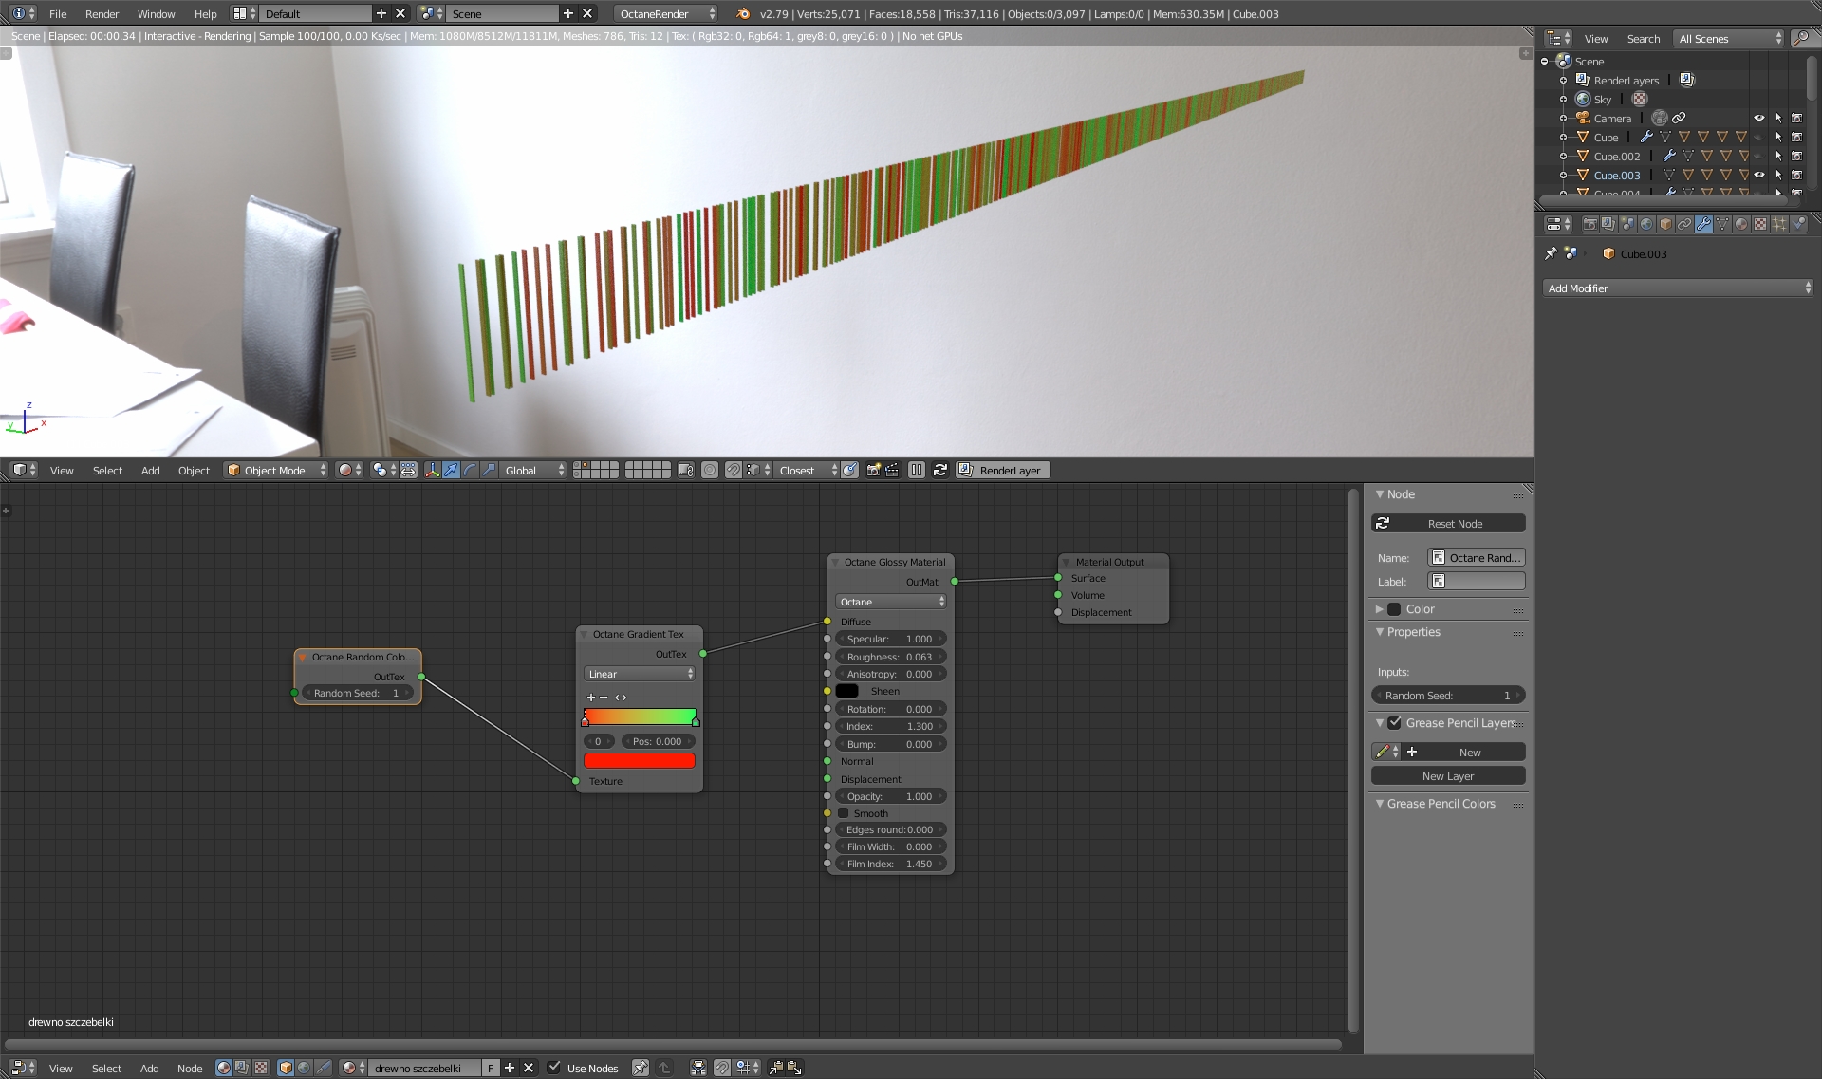
Task: Click the OpenGL render animation clapper icon
Action: [892, 470]
